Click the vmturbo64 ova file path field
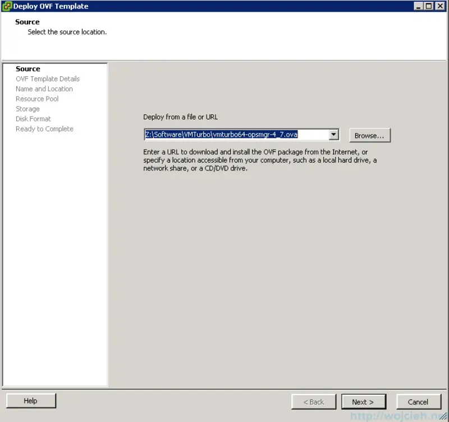This screenshot has width=449, height=422. [236, 135]
